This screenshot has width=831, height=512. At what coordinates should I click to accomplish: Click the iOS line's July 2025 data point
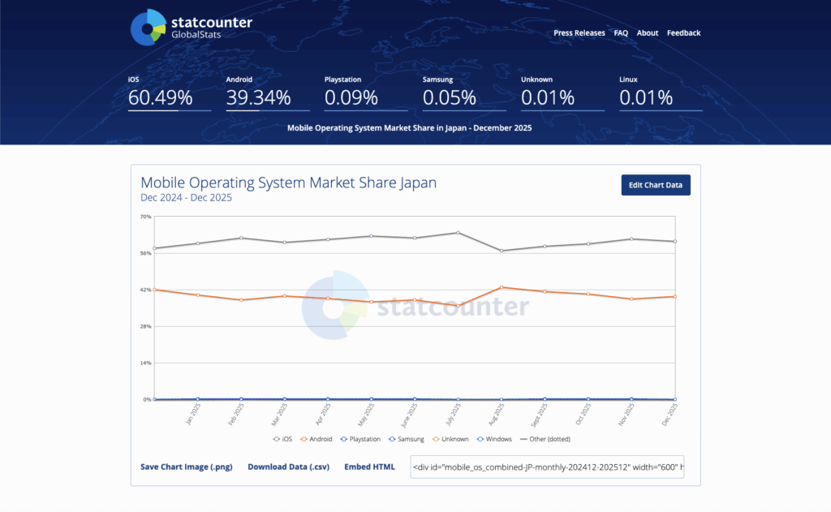click(x=459, y=232)
